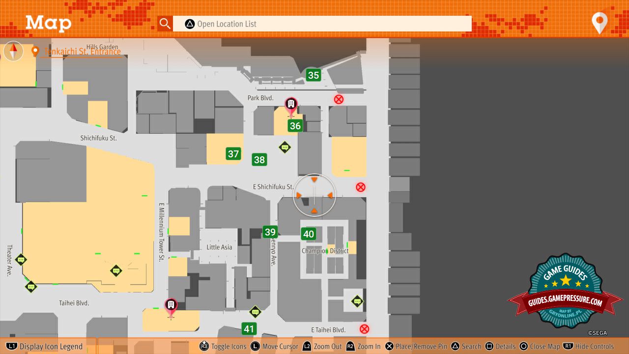This screenshot has width=629, height=354.
Task: Toggle Icons on the map
Action: click(x=223, y=346)
